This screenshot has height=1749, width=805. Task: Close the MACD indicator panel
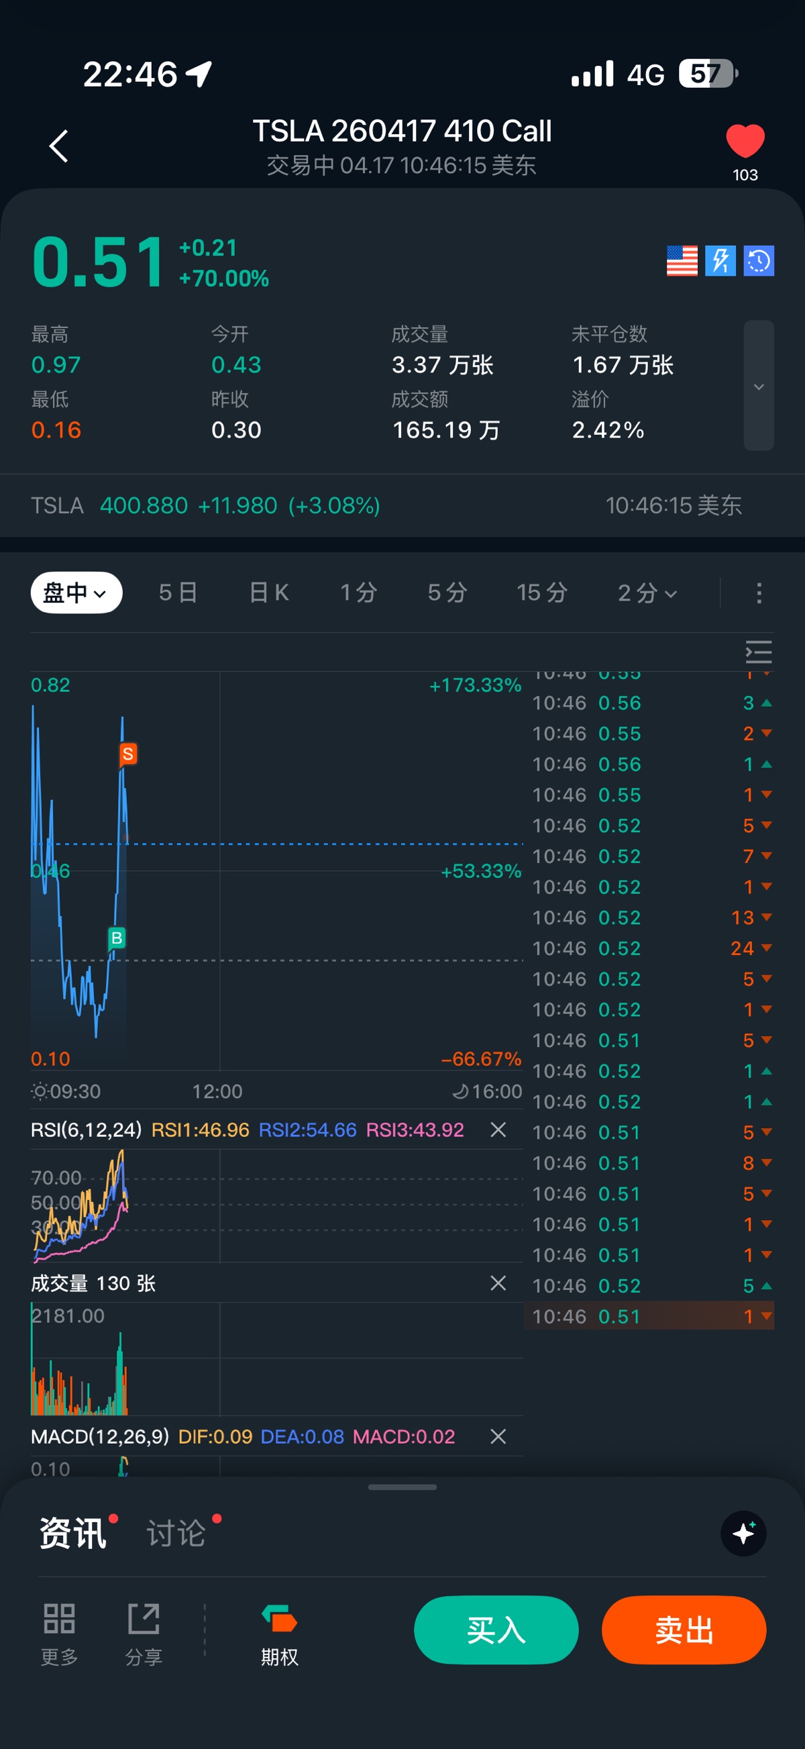[x=498, y=1436]
